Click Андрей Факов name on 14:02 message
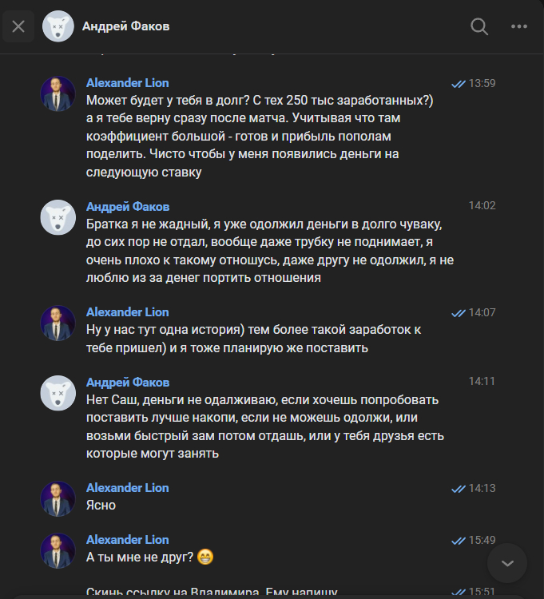Image resolution: width=544 pixels, height=599 pixels. [x=127, y=207]
